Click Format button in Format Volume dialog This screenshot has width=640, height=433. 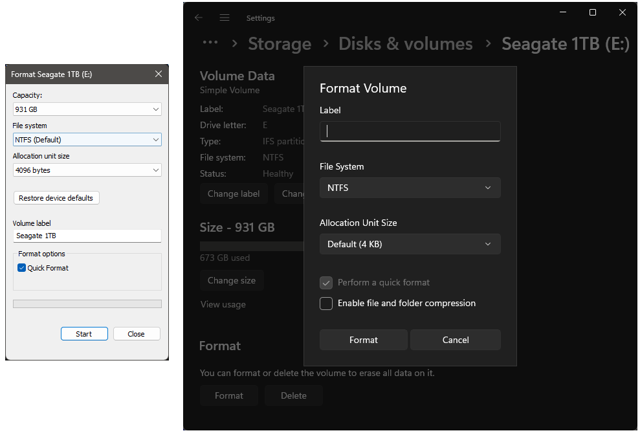click(363, 340)
